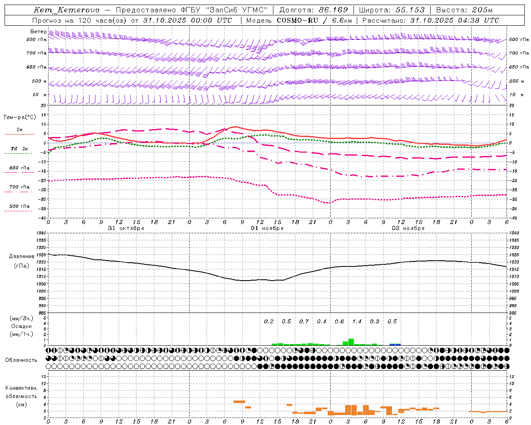Click the Высота: 205м header value

coord(464,10)
